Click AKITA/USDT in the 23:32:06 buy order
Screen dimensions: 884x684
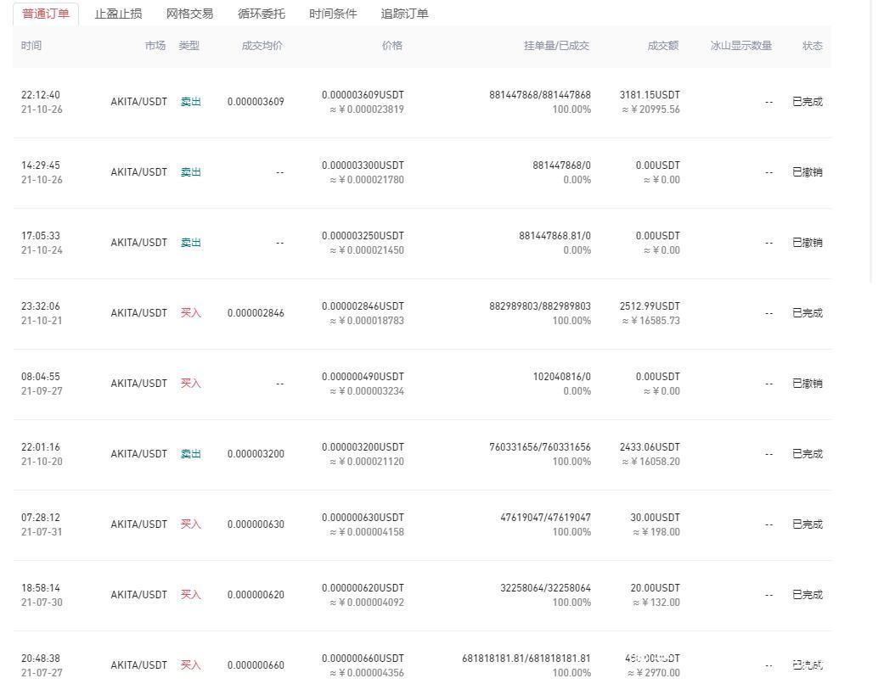click(138, 313)
